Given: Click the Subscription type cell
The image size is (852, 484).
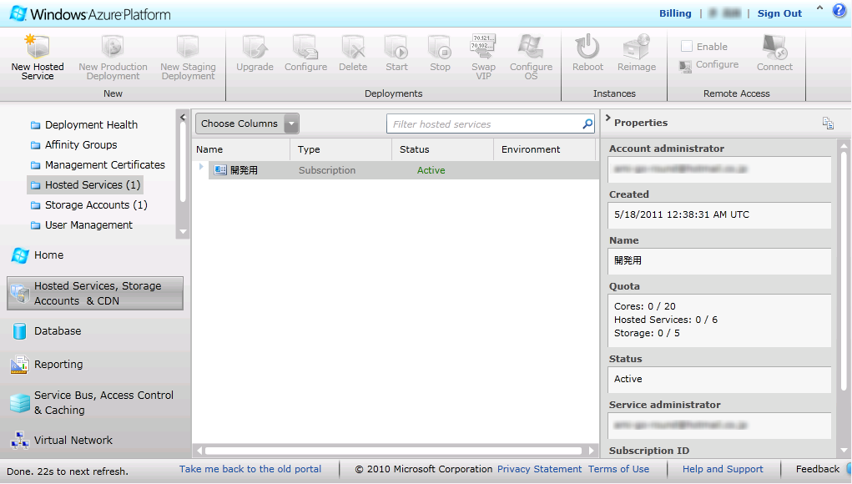Looking at the screenshot, I should [x=327, y=170].
